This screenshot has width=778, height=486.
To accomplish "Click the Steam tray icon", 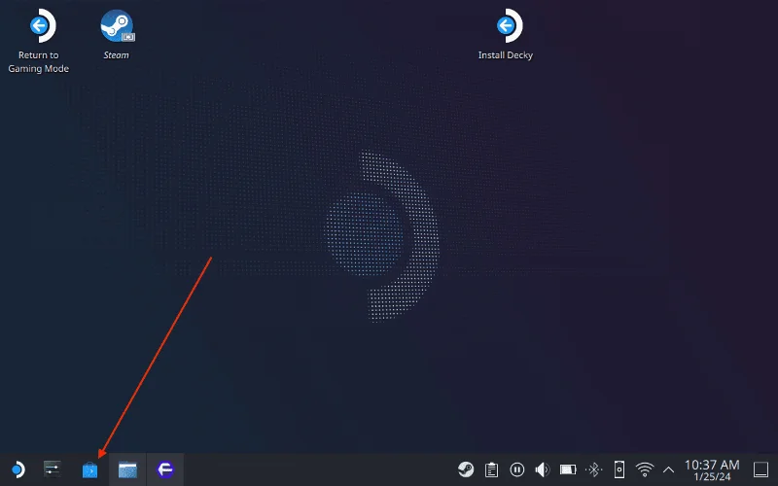I will click(467, 469).
